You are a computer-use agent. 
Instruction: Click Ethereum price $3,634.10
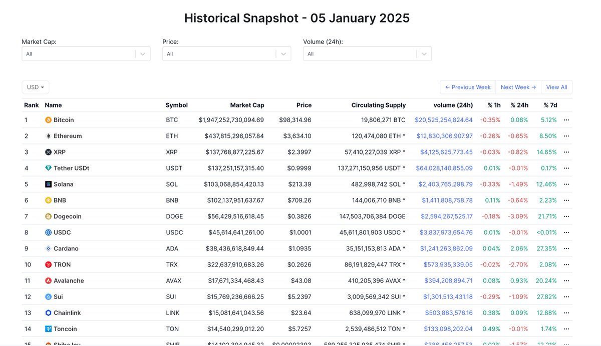point(297,136)
